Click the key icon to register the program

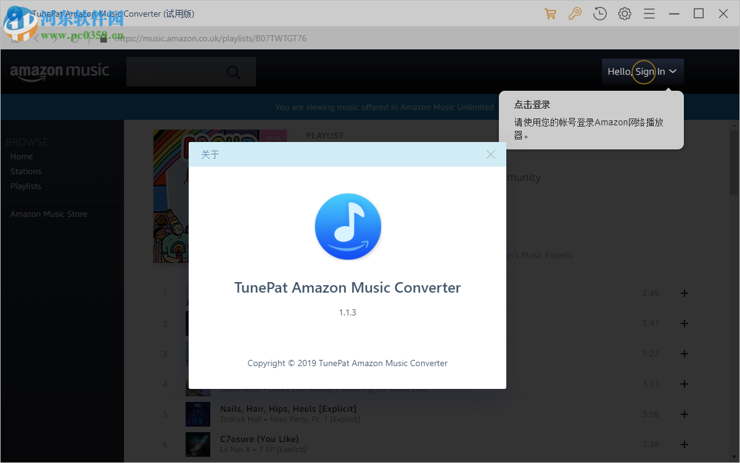click(575, 13)
